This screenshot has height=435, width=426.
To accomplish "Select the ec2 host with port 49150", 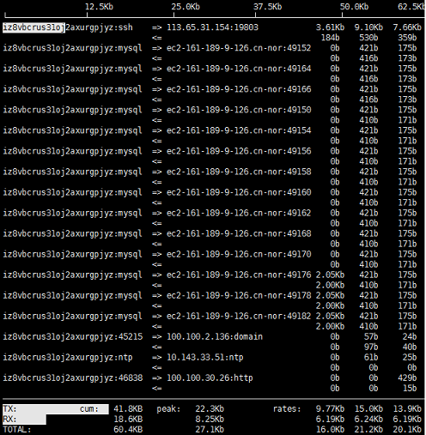I will pos(239,110).
